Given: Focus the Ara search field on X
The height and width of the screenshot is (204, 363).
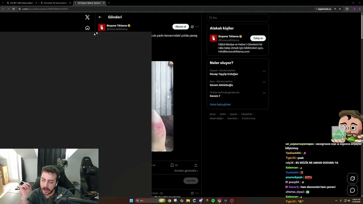Looking at the screenshot, I should click(238, 18).
